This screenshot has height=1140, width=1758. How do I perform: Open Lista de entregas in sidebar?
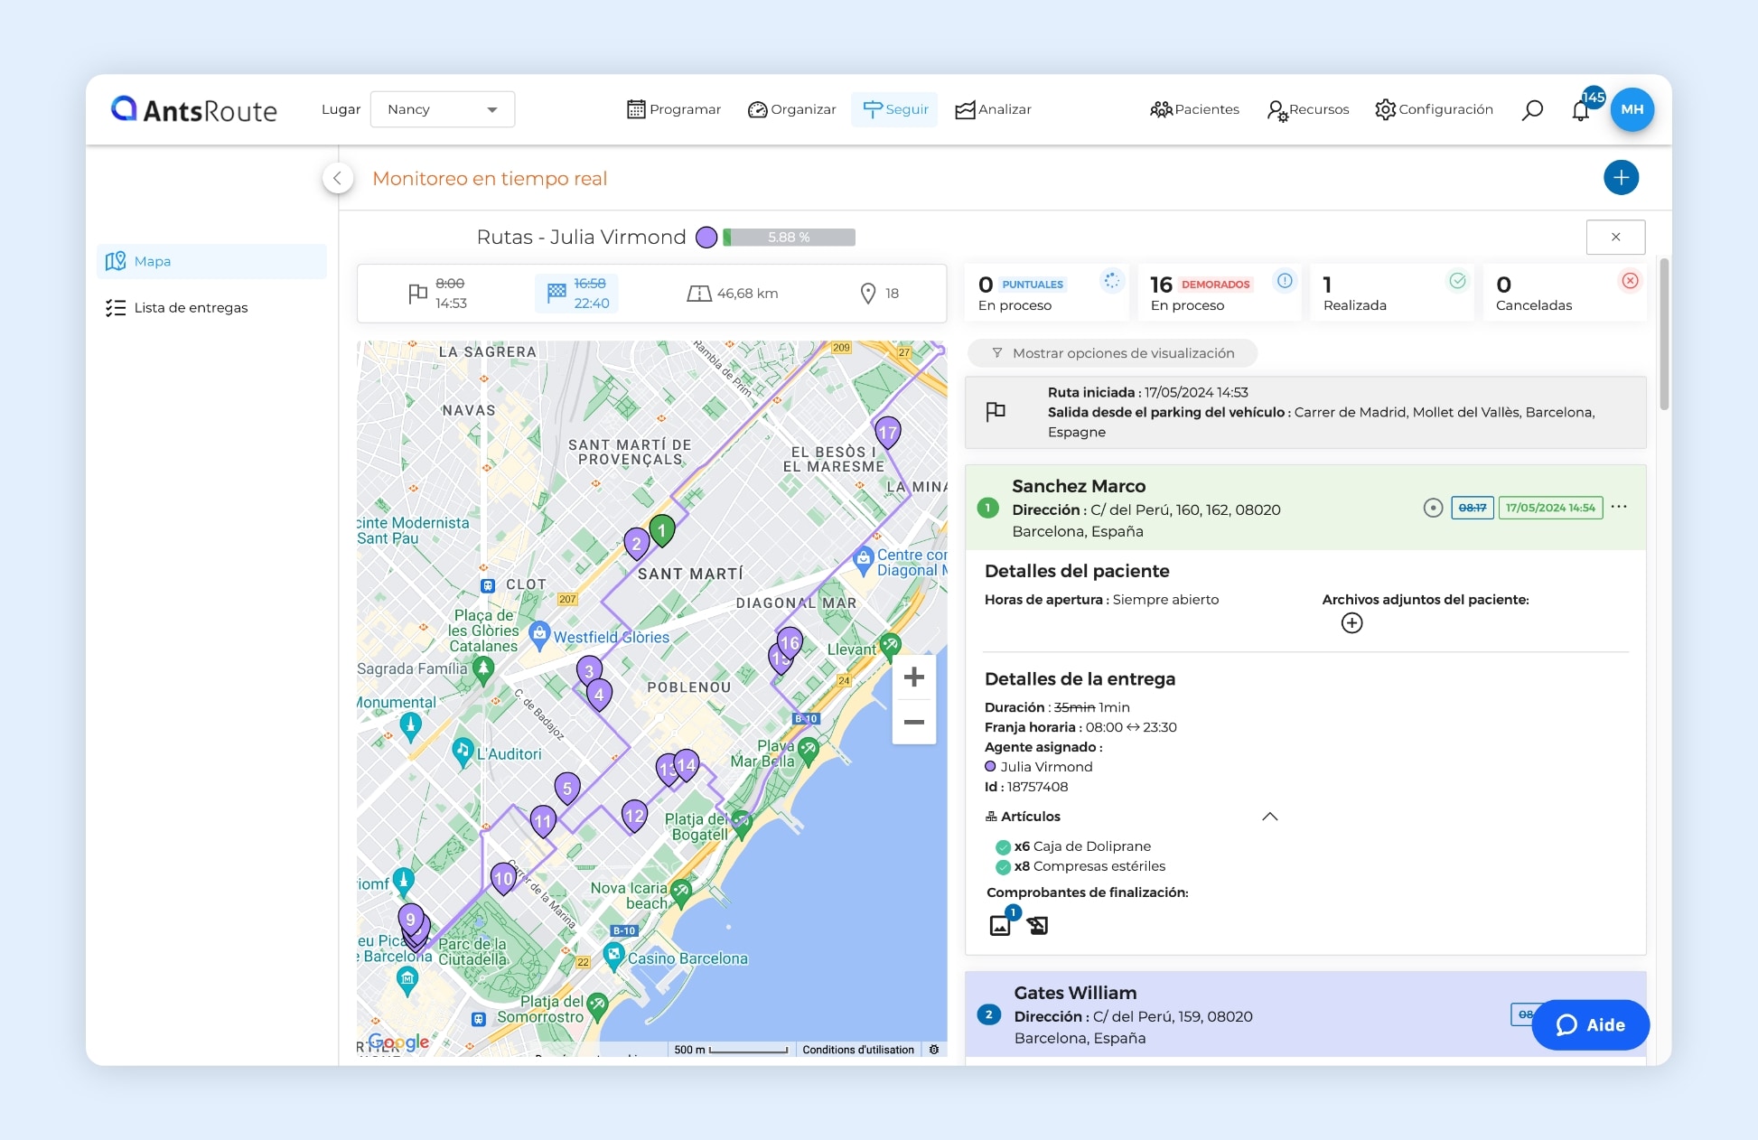pos(190,308)
